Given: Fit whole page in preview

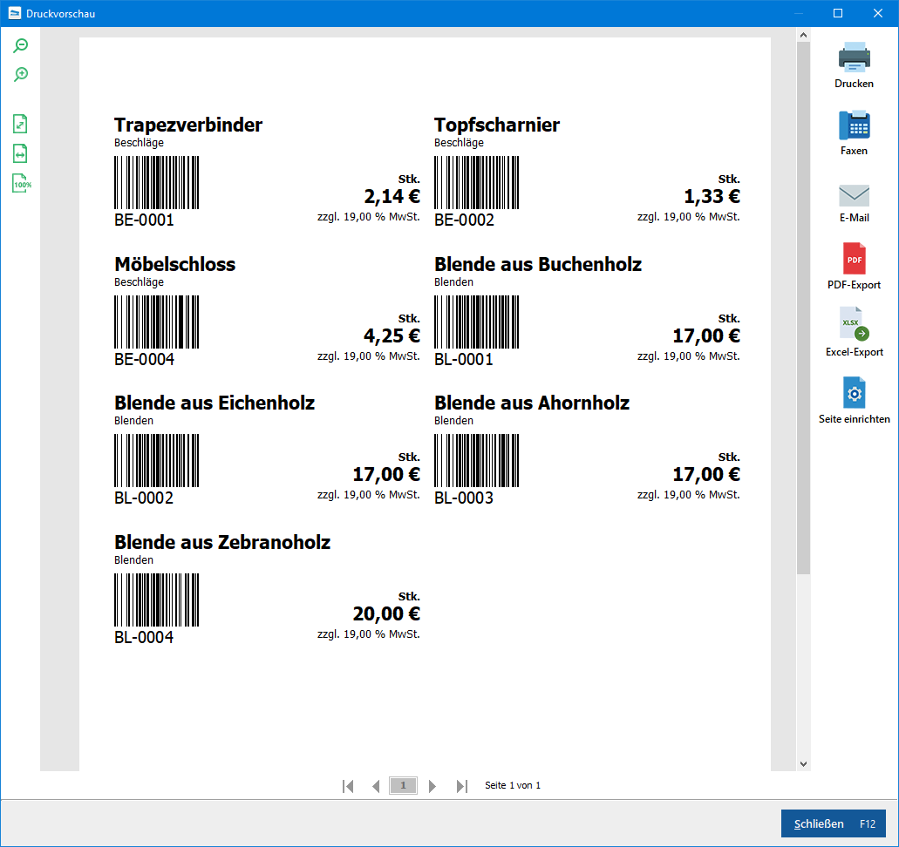Looking at the screenshot, I should pos(20,124).
